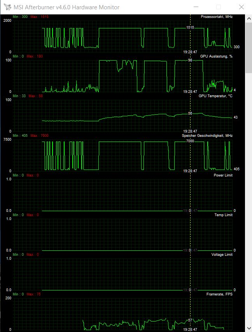The height and width of the screenshot is (332, 252).
Task: Click the current value 43 beside temperature graph
Action: 236,117
